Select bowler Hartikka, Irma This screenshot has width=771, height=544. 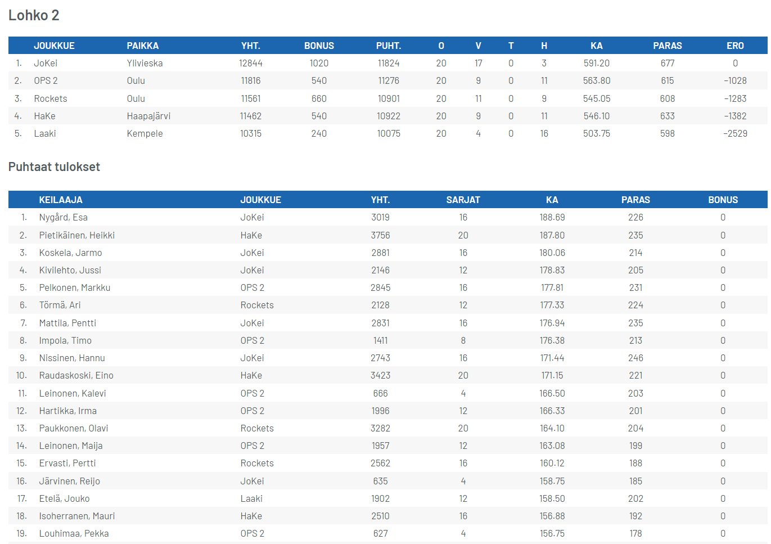68,411
